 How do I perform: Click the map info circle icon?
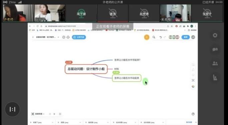(x=64, y=37)
